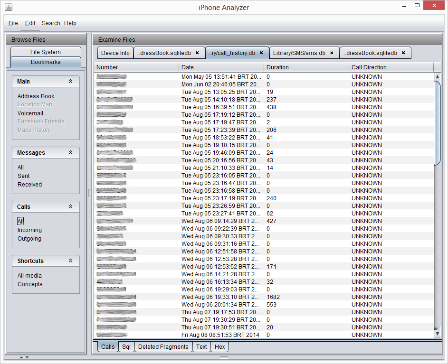Open the Search menu
448x364 pixels.
(51, 23)
